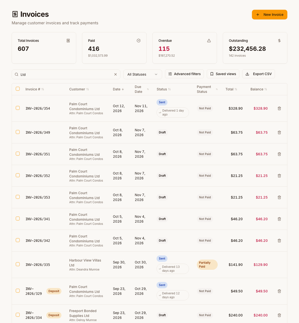Click the Paid card checkmark icon
299x323 pixels.
pos(138,40)
